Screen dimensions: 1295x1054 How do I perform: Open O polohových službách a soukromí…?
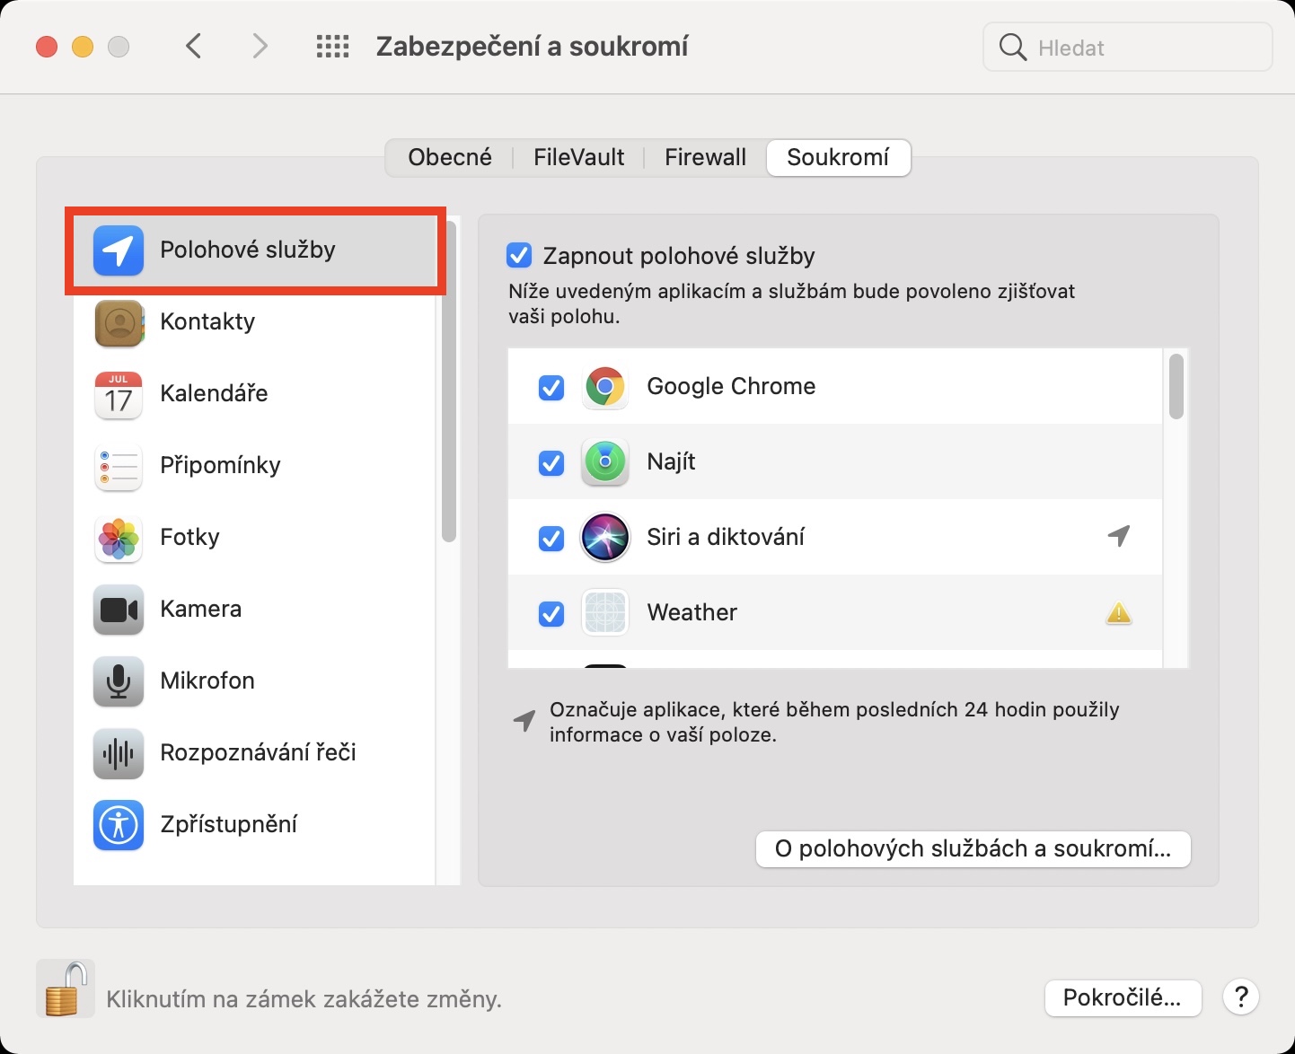coord(973,849)
